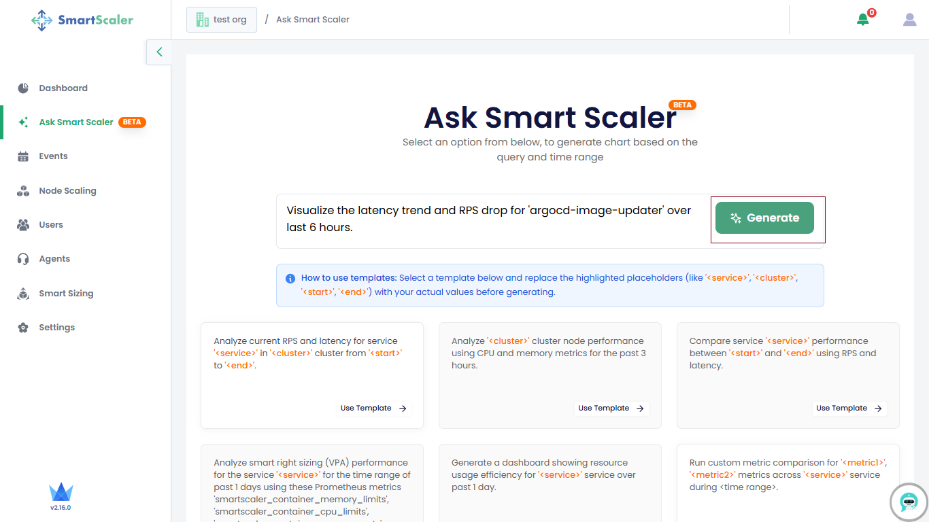Click the Generate button
The width and height of the screenshot is (929, 522).
click(x=764, y=218)
